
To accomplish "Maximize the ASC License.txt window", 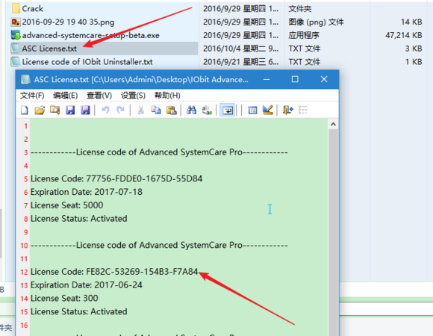I will pyautogui.click(x=295, y=79).
